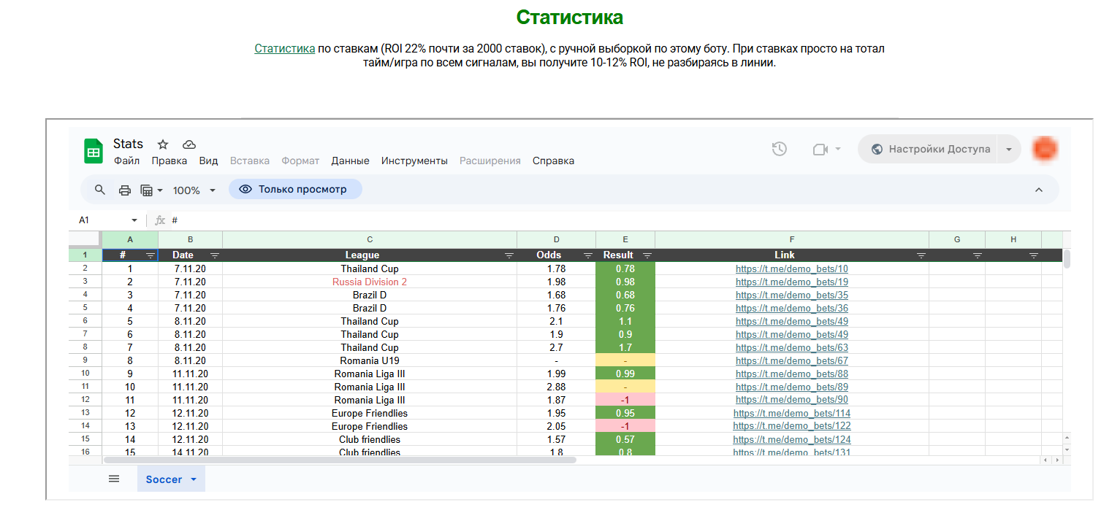This screenshot has height=510, width=1112.
Task: Click the cloud document status icon
Action: 188,144
